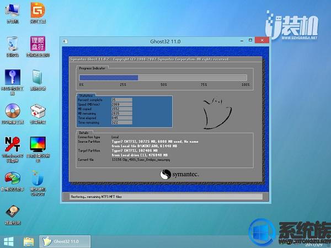Open the first-aid kit boot repair icon

[x=38, y=111]
